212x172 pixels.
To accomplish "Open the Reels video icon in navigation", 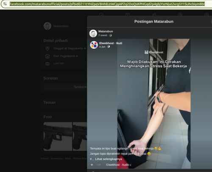I will (x=128, y=14).
